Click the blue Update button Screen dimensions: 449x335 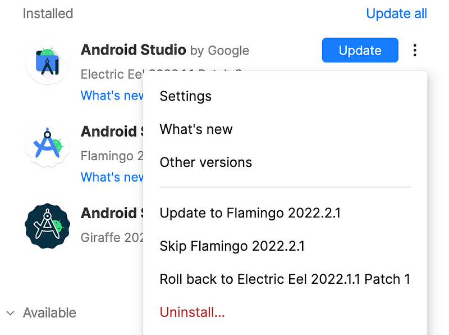[x=360, y=50]
